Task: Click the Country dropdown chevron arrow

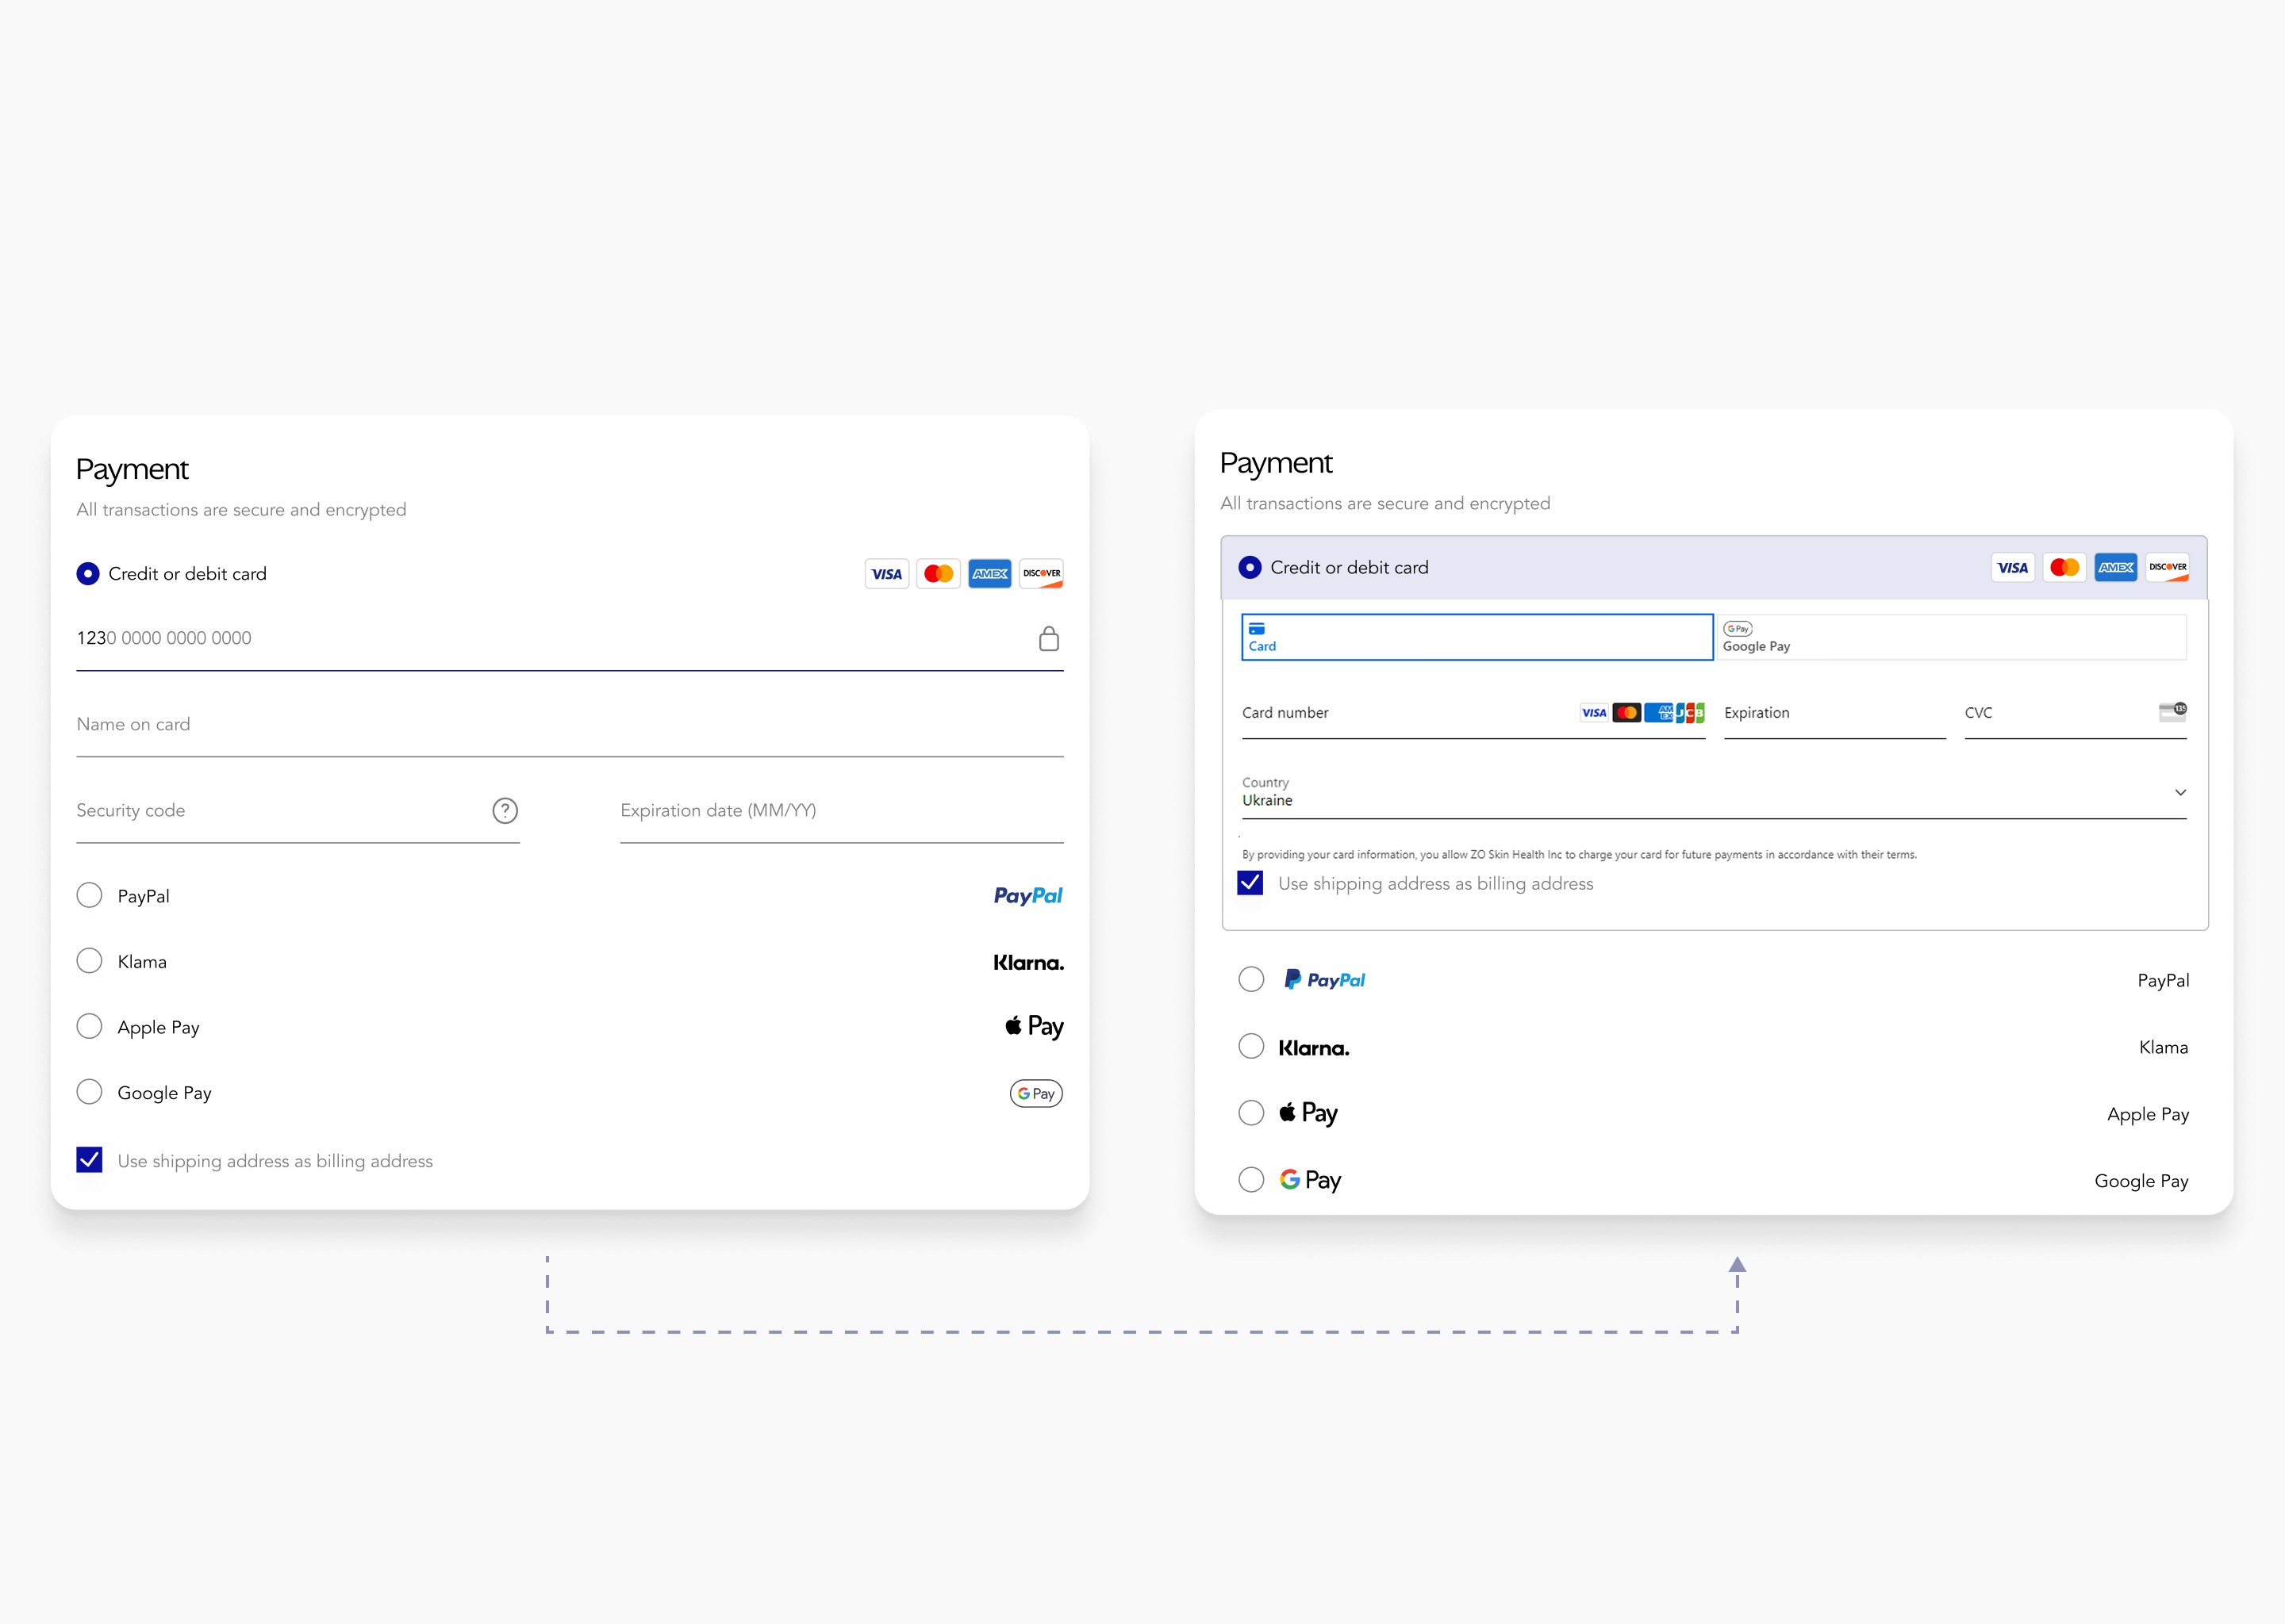Action: 2180,792
